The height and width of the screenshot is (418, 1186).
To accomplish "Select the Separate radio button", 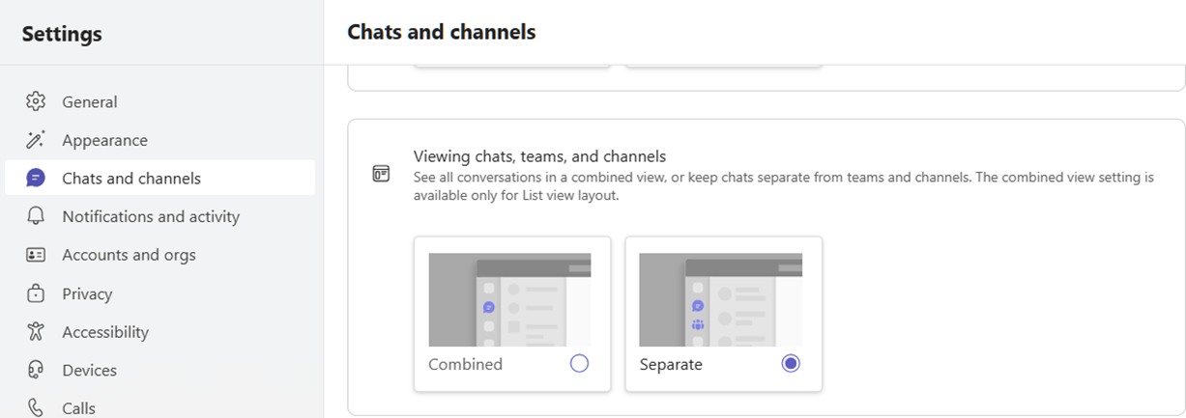I will click(x=791, y=364).
